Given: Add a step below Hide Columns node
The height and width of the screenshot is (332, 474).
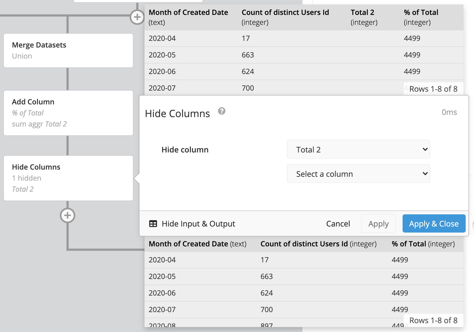Looking at the screenshot, I should point(68,215).
